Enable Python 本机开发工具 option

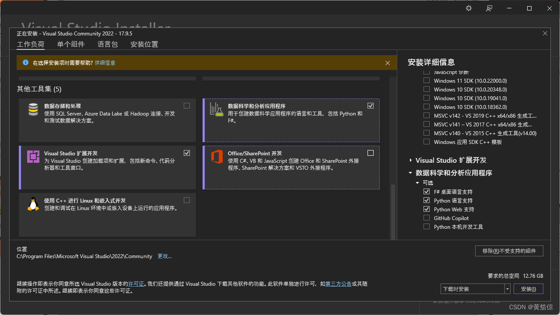[x=427, y=227]
